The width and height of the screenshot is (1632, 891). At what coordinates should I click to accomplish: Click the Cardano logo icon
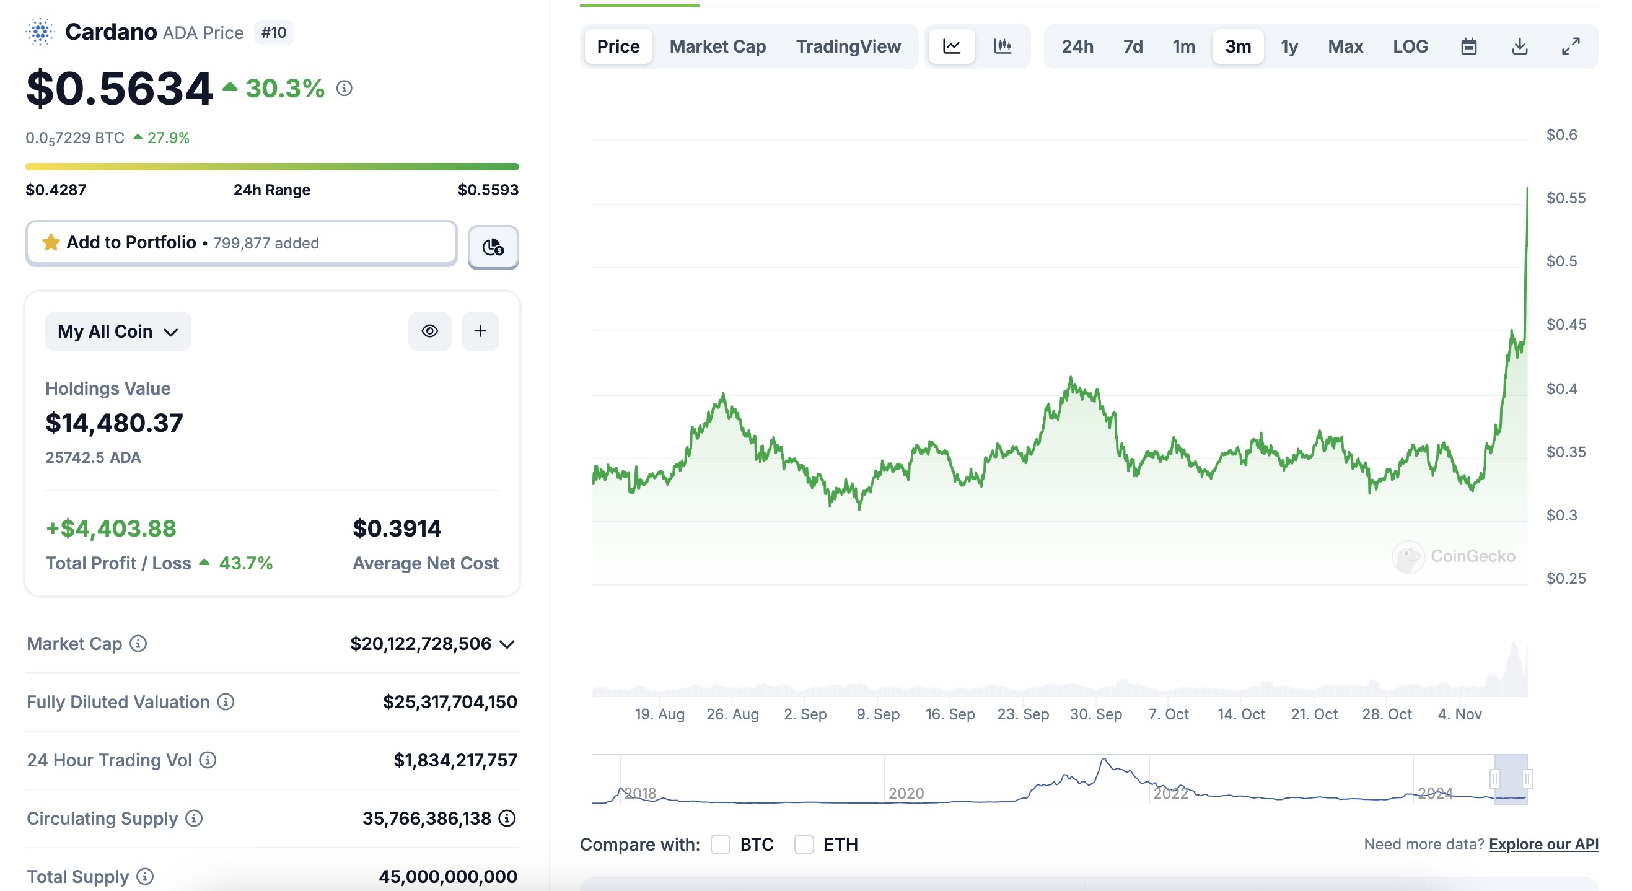point(40,32)
